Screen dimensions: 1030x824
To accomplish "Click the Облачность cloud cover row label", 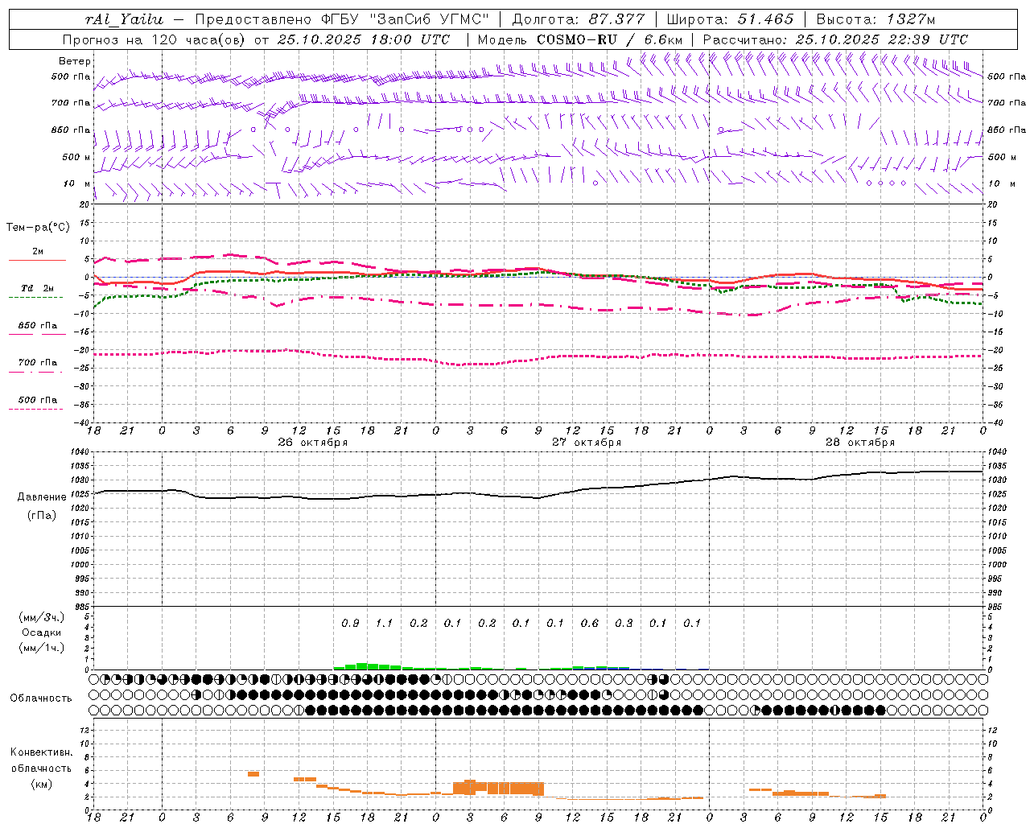I will (41, 698).
